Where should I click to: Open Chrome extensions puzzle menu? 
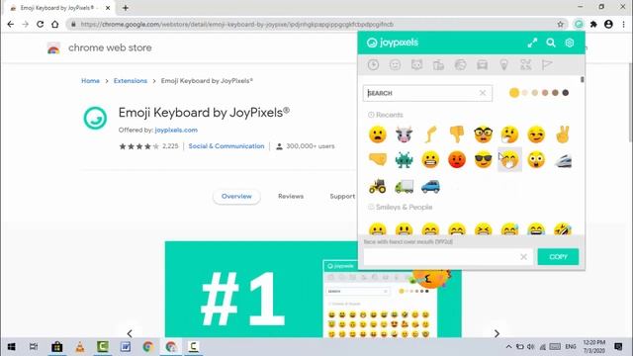[x=593, y=24]
